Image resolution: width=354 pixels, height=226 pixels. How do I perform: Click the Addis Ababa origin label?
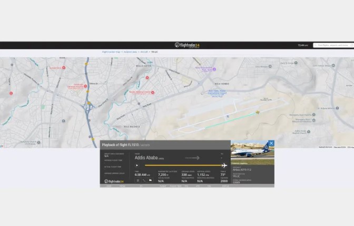pyautogui.click(x=146, y=158)
